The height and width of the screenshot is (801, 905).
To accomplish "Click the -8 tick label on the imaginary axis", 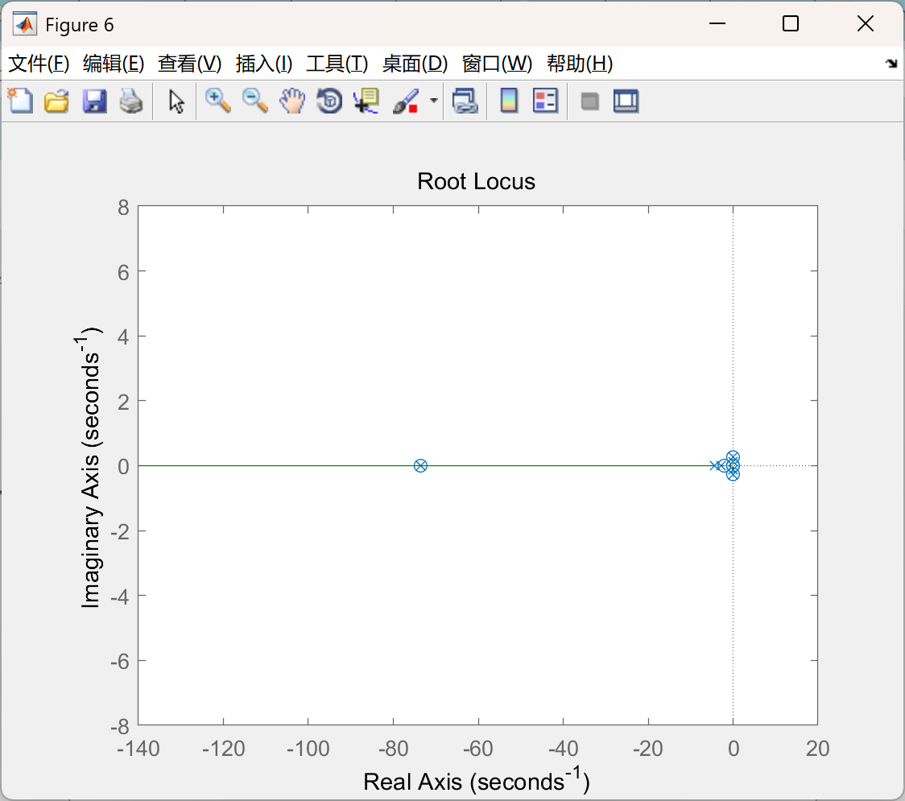I will pyautogui.click(x=120, y=727).
